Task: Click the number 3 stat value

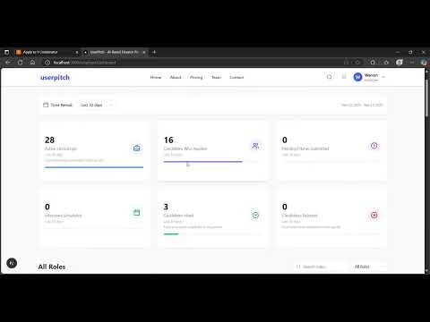Action: point(166,207)
